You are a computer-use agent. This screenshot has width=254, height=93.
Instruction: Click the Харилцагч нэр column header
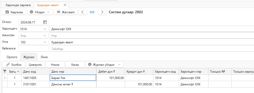[194, 71]
